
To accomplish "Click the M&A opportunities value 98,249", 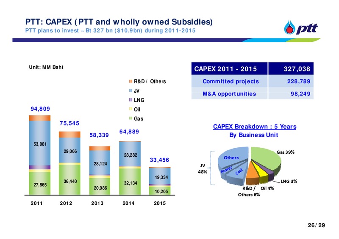I will click(300, 94).
